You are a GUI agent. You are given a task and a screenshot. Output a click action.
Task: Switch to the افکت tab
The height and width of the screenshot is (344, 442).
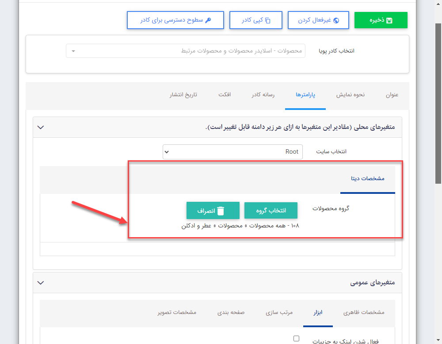(225, 94)
